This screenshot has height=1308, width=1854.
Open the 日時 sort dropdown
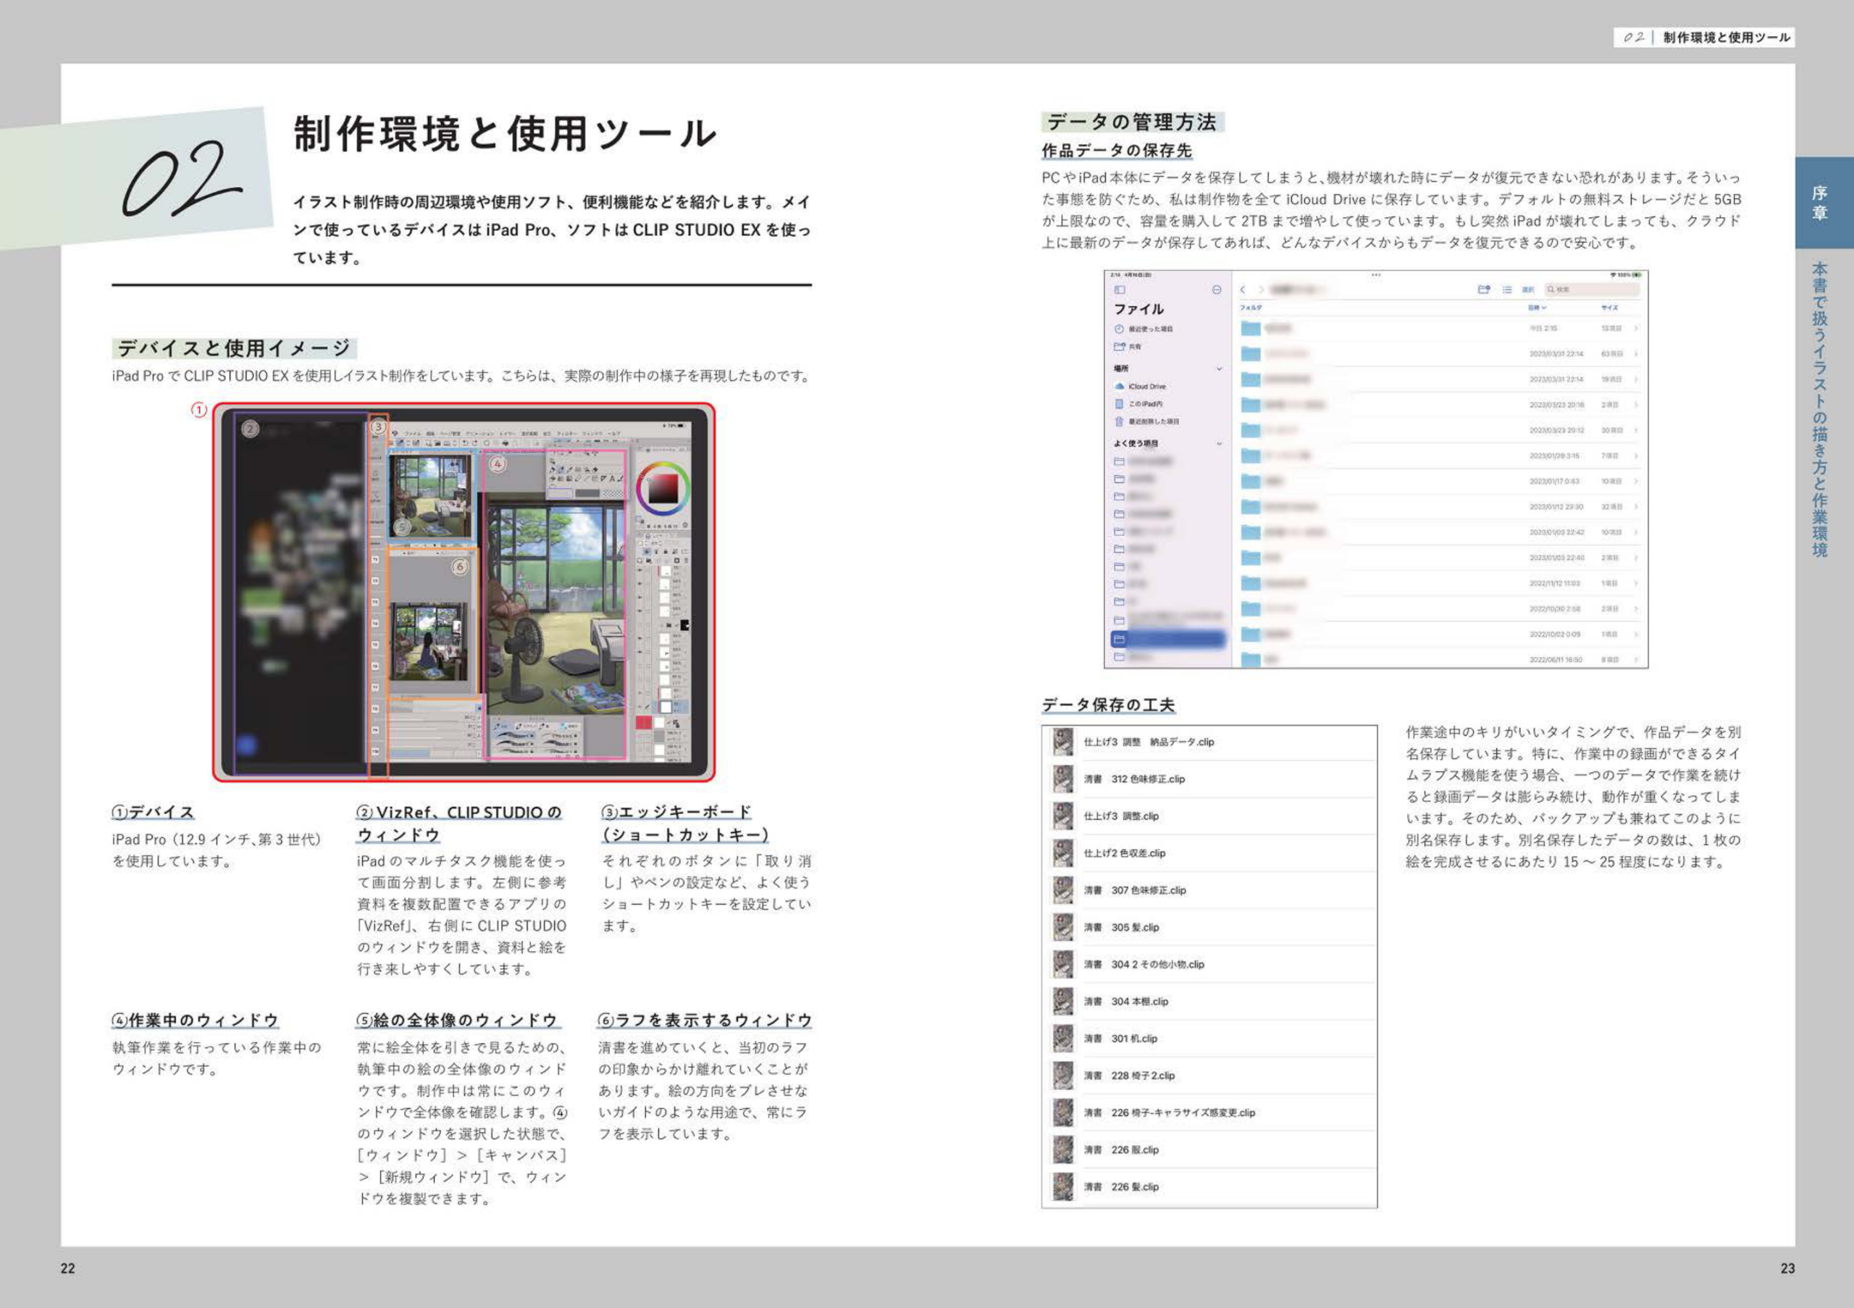point(1537,308)
